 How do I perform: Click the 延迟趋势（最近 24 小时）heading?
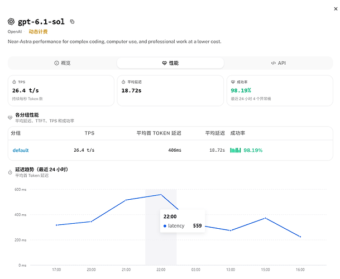[42, 169]
